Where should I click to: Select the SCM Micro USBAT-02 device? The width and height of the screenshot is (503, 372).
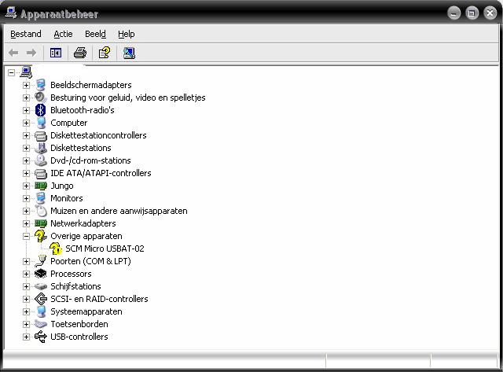click(x=105, y=249)
